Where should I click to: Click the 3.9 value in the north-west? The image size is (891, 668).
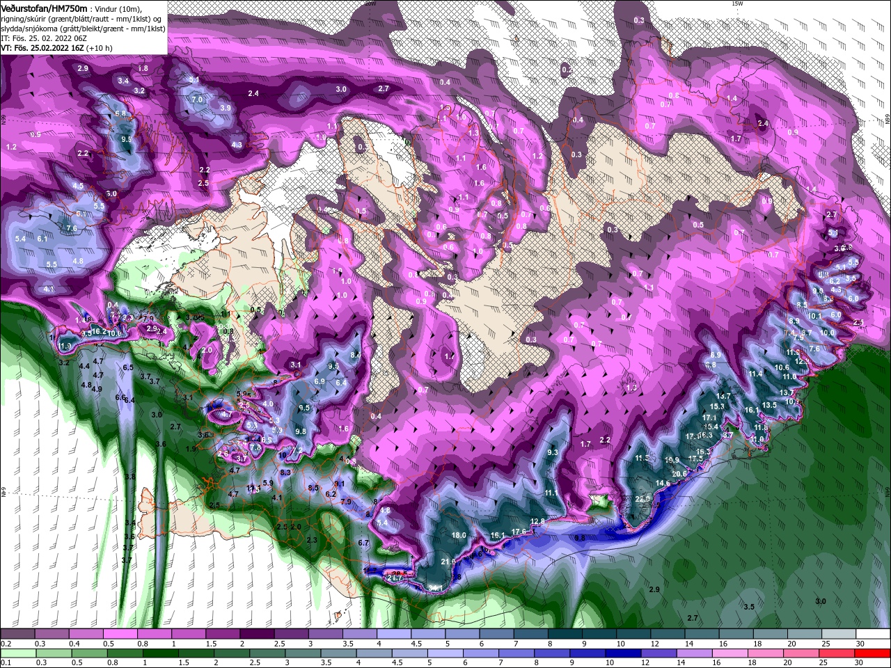226,108
